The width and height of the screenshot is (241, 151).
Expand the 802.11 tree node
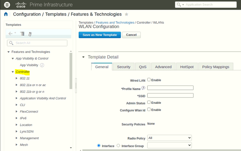[x=16, y=78]
